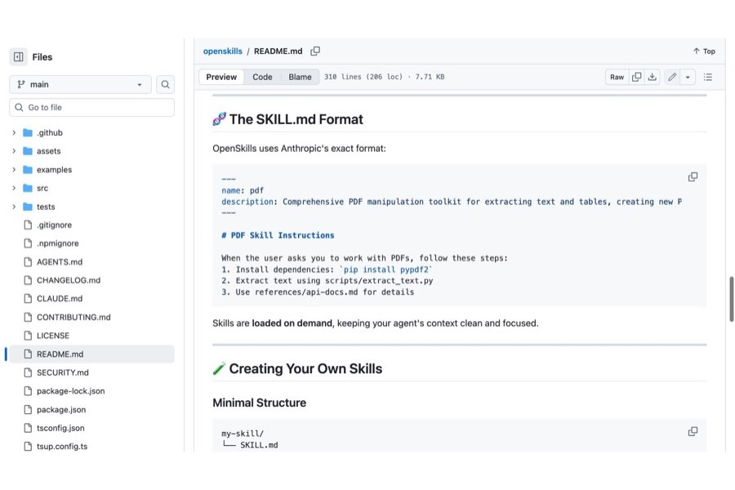Click the heading The SKILL.md Format
Image resolution: width=735 pixels, height=490 pixels.
coord(296,119)
